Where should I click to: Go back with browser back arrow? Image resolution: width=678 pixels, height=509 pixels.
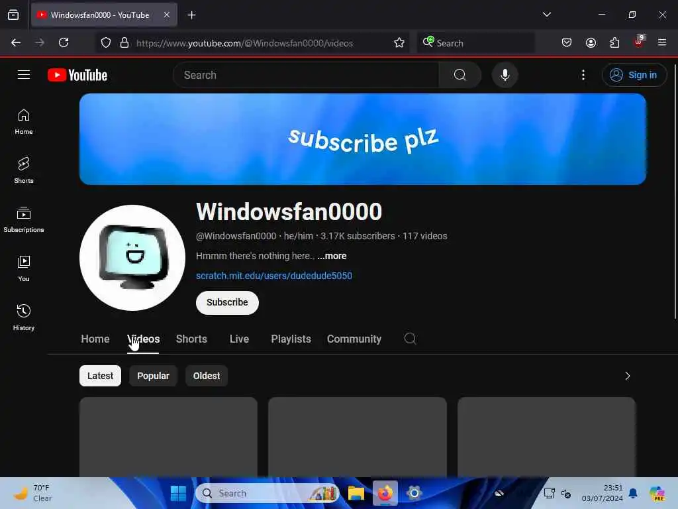16,42
